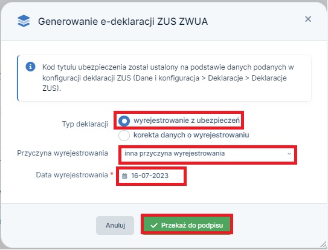Click the 'wyrejestrowanie z ubezpieczeń' label text
328x250 pixels.
187,120
